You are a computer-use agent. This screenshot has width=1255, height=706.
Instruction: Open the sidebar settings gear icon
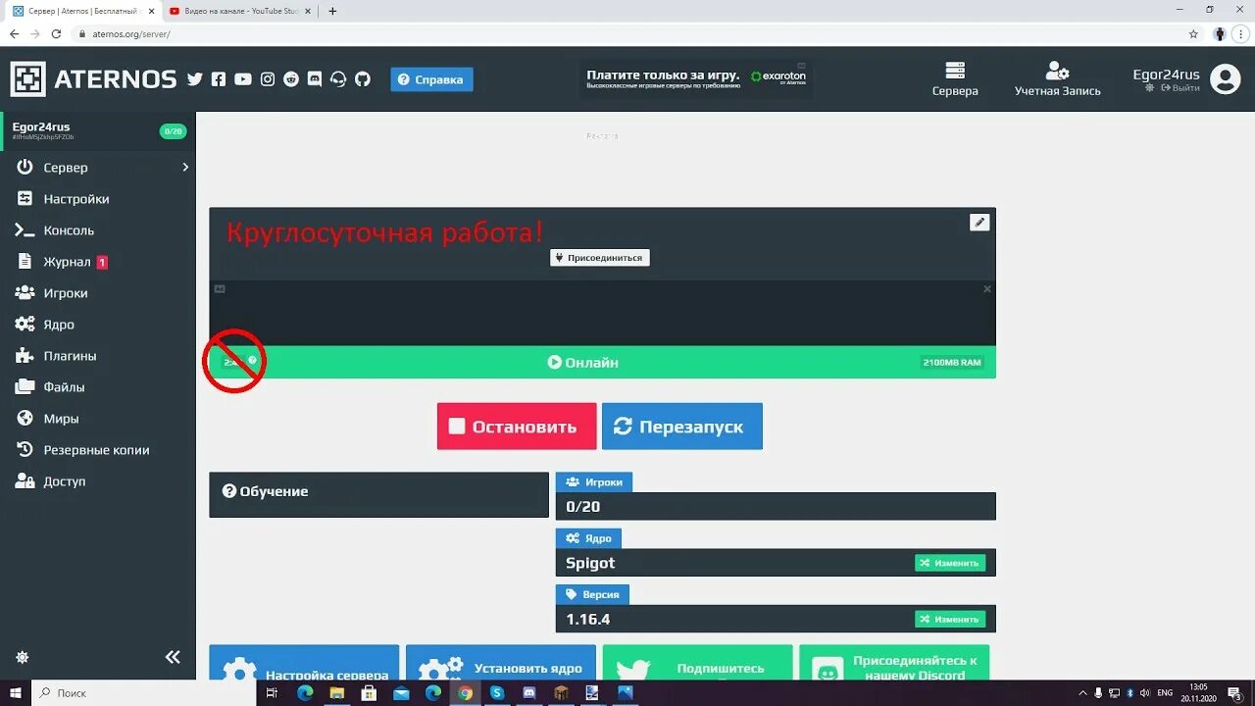click(23, 658)
